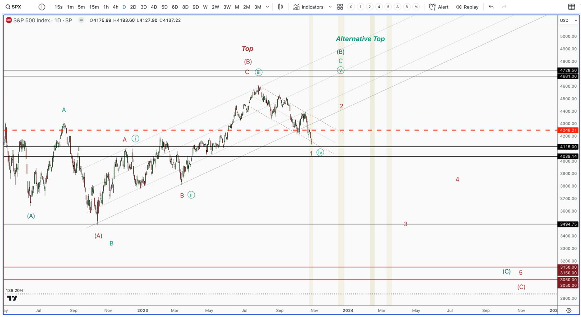This screenshot has height=317, width=581.
Task: Select the Alternative Top text annotation
Action: click(x=360, y=39)
